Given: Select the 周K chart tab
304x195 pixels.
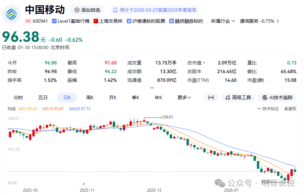Looking at the screenshot, I should 90,97.
